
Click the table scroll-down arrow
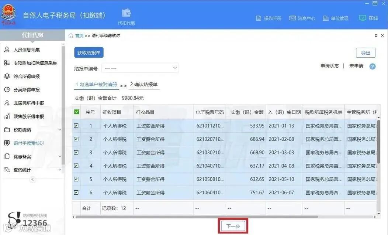(x=378, y=213)
